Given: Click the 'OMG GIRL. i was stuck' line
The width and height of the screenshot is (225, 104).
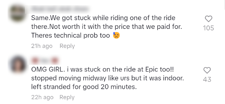Looking at the screenshot, I should 102,70.
